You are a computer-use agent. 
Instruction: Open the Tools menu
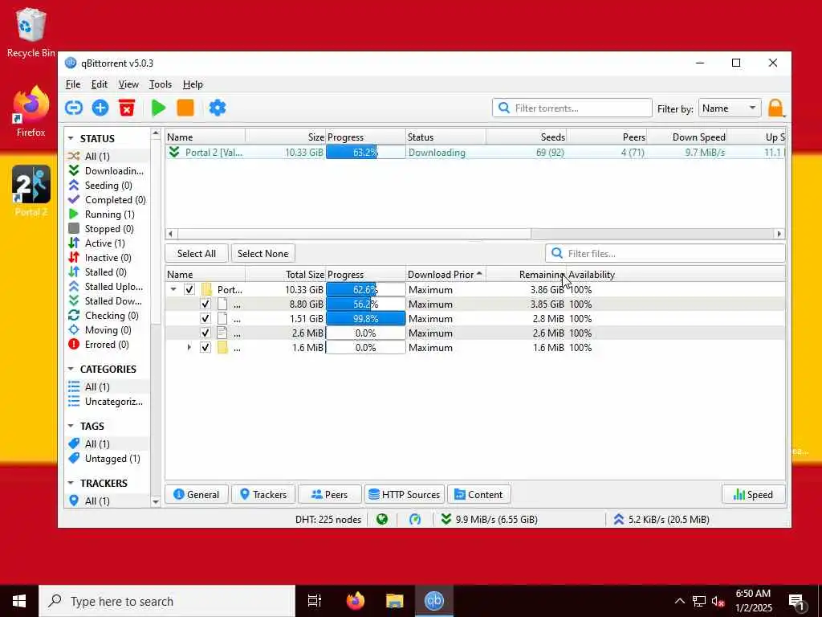click(x=160, y=84)
